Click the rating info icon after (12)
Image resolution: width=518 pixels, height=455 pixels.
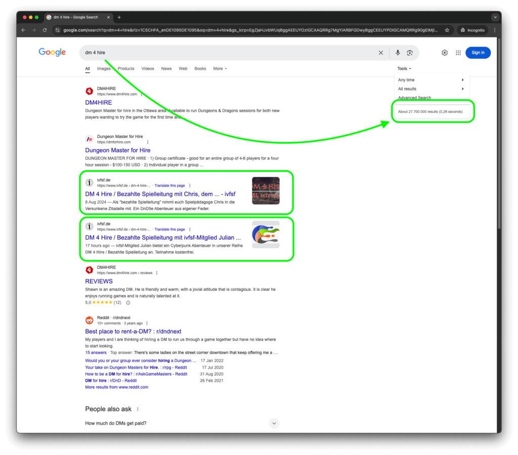point(128,302)
